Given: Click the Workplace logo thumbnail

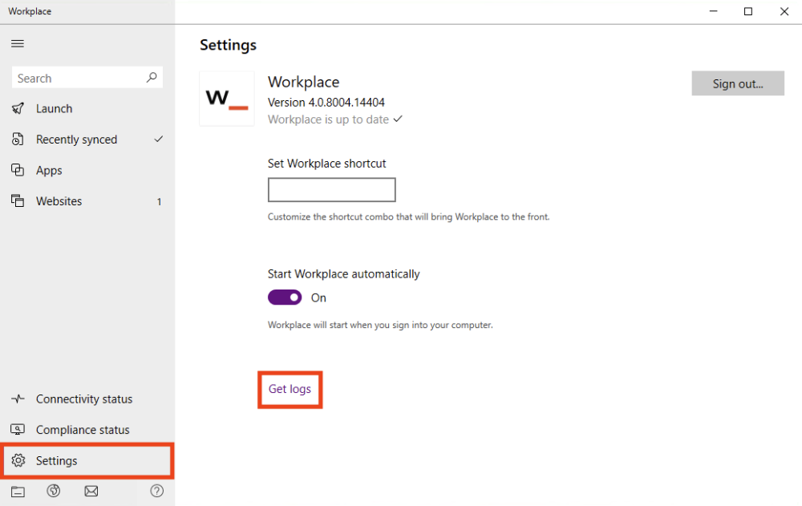Looking at the screenshot, I should click(227, 98).
